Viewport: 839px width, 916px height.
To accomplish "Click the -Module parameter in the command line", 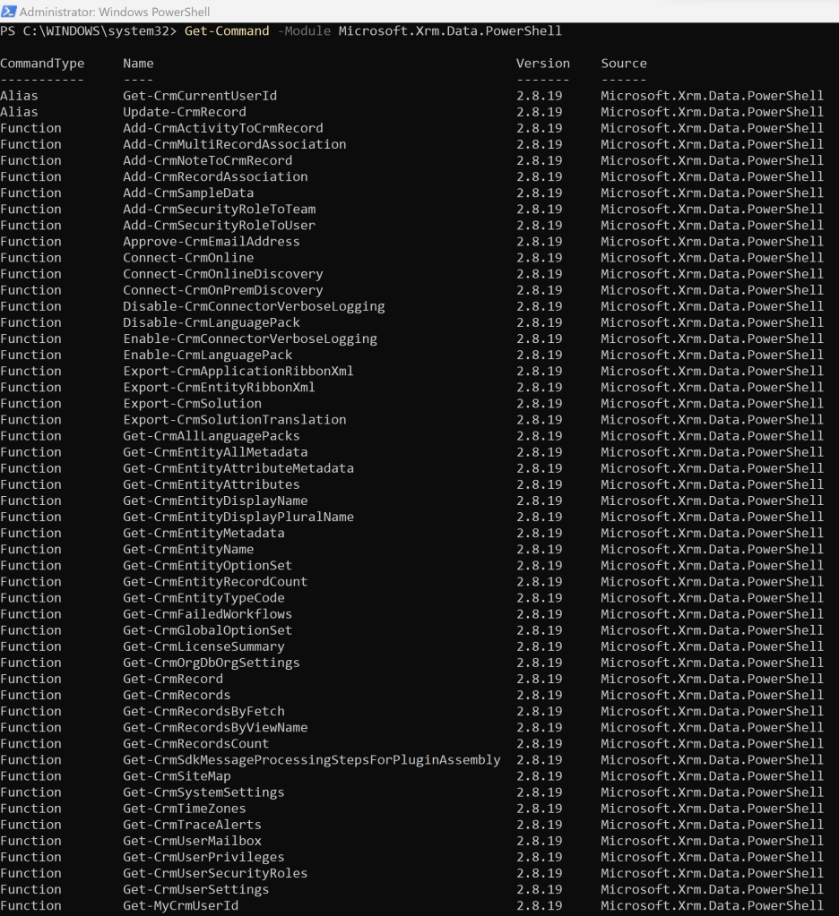I will tap(304, 31).
